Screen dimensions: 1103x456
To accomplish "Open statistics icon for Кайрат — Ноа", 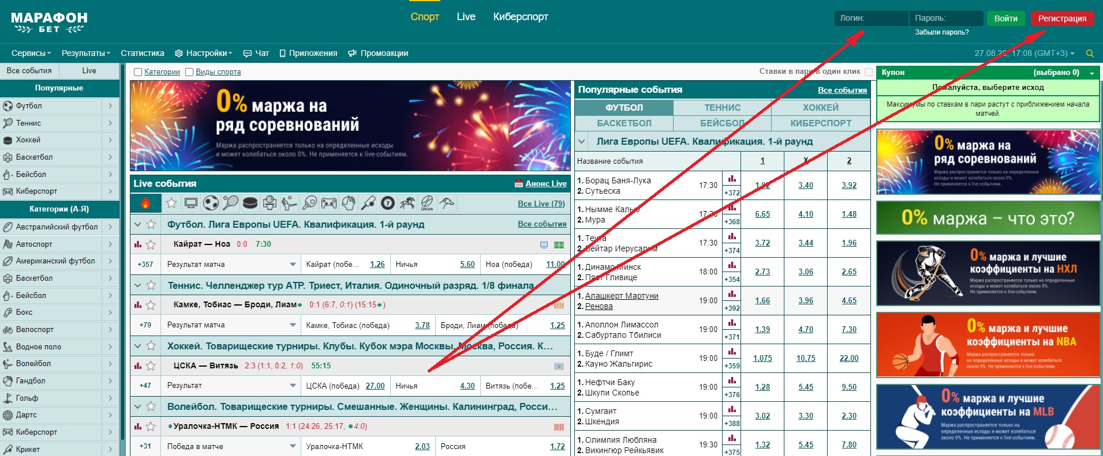I will pos(138,244).
